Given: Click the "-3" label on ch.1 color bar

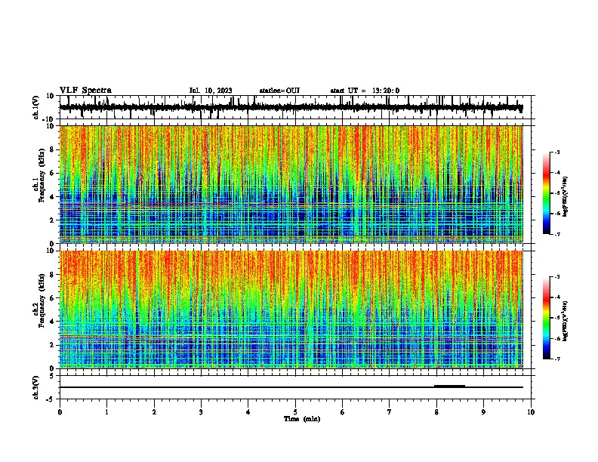Looking at the screenshot, I should pos(556,152).
